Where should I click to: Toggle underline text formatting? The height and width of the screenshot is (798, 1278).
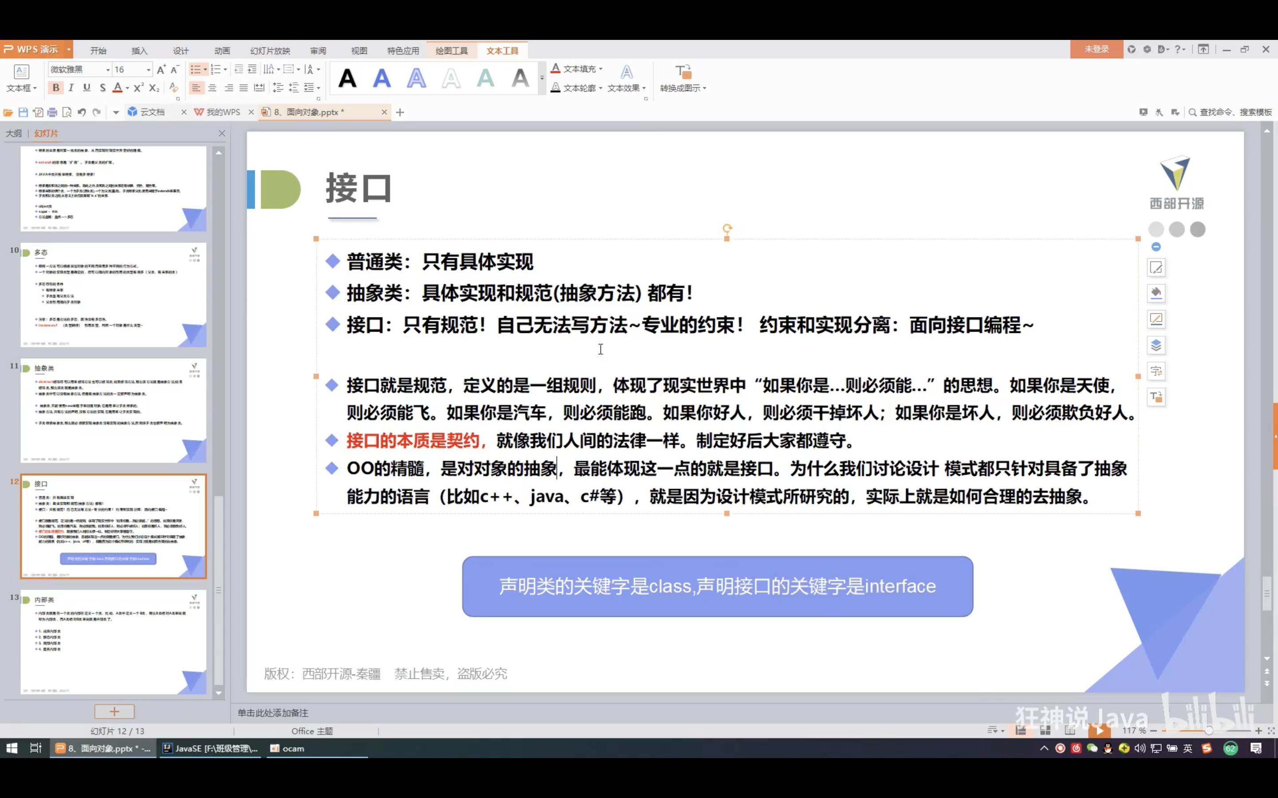click(87, 88)
